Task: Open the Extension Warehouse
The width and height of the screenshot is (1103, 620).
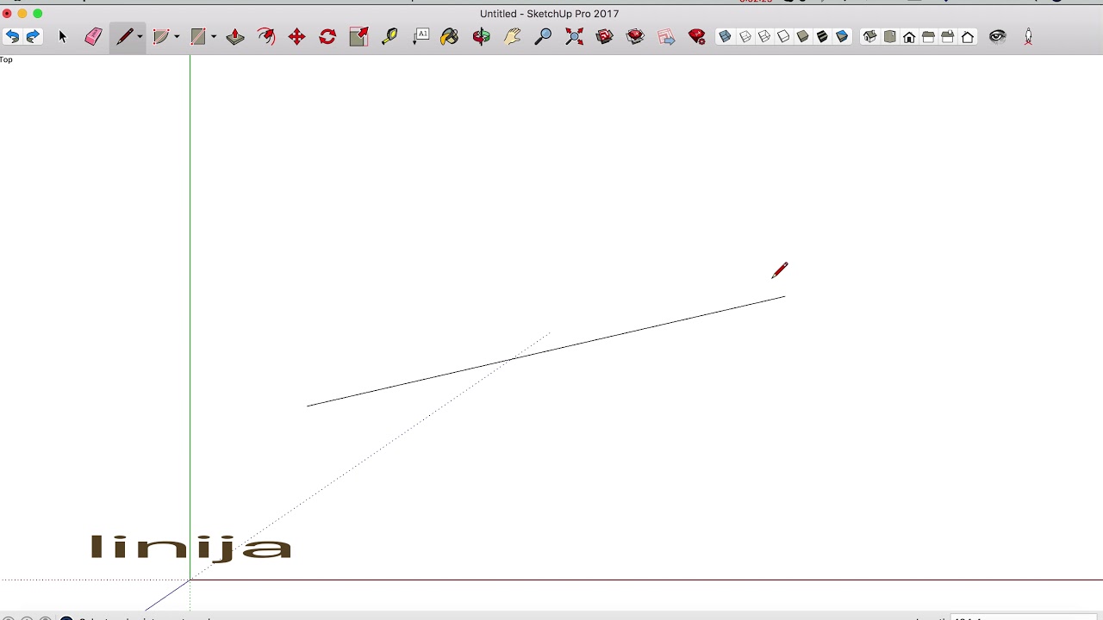Action: [636, 36]
